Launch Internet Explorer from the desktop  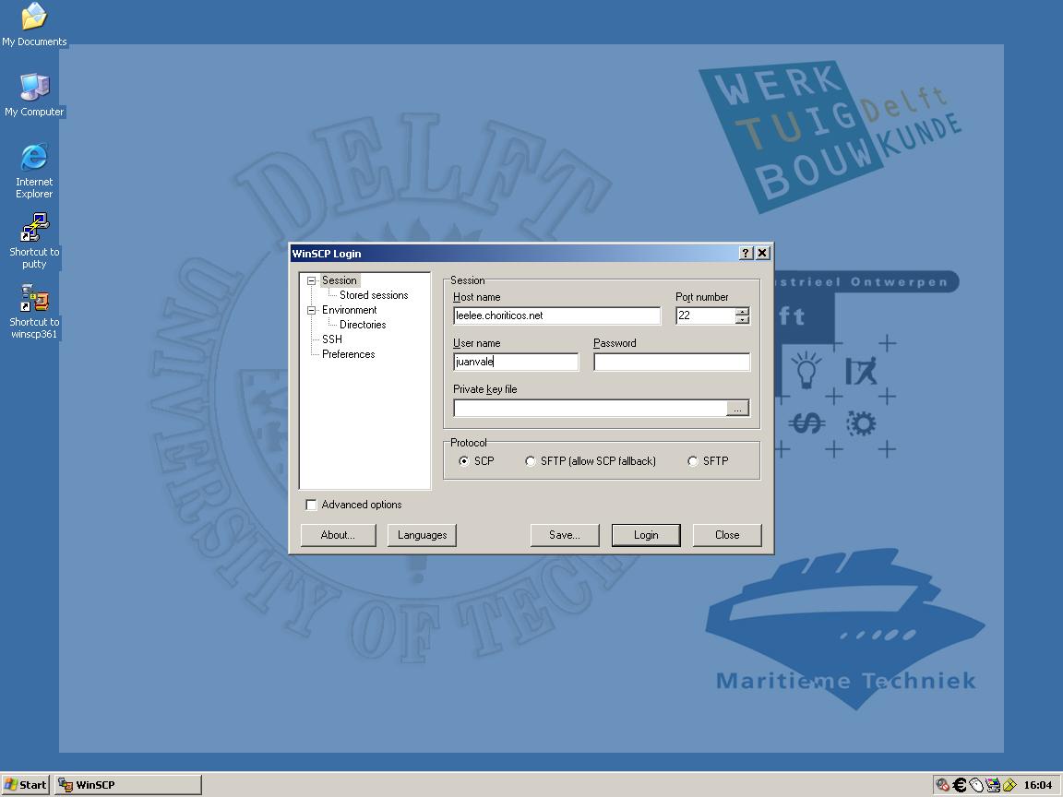pyautogui.click(x=34, y=158)
